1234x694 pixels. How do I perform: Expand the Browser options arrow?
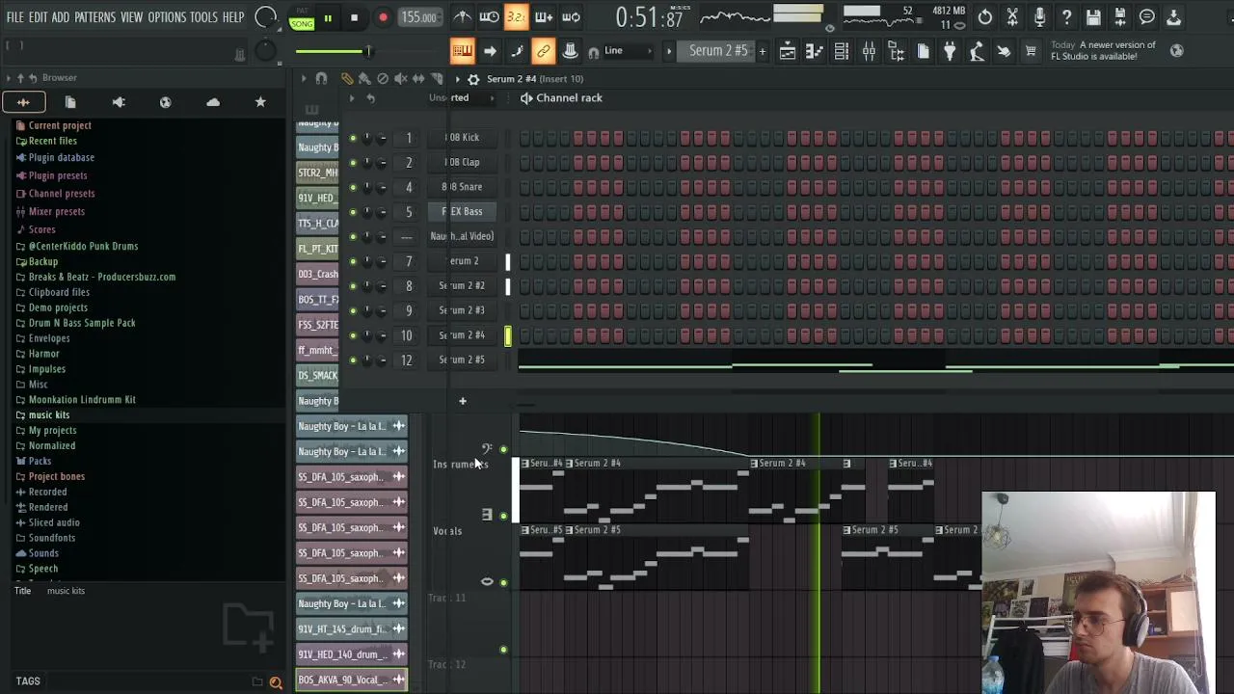point(8,78)
